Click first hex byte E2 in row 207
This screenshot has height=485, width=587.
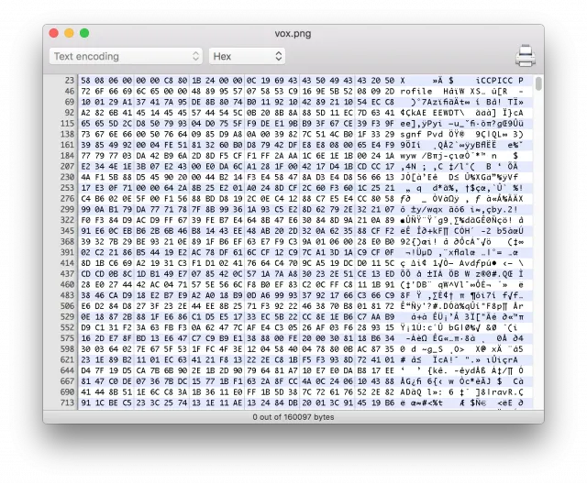pos(85,167)
